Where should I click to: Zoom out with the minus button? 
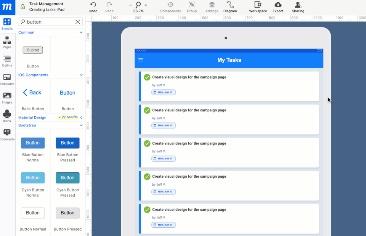[130, 5]
